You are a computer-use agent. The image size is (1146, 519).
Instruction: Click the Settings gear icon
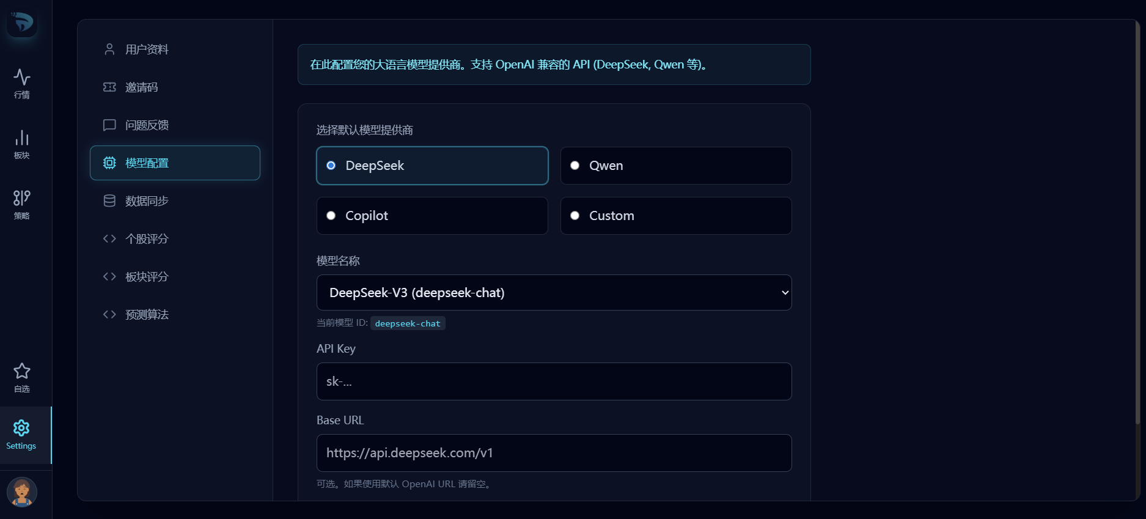coord(21,428)
